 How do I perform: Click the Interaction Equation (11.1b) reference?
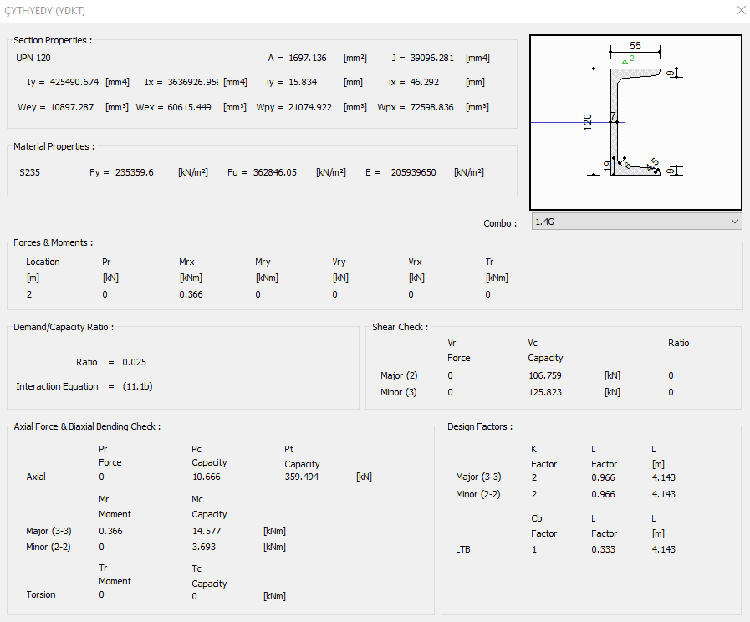(137, 387)
